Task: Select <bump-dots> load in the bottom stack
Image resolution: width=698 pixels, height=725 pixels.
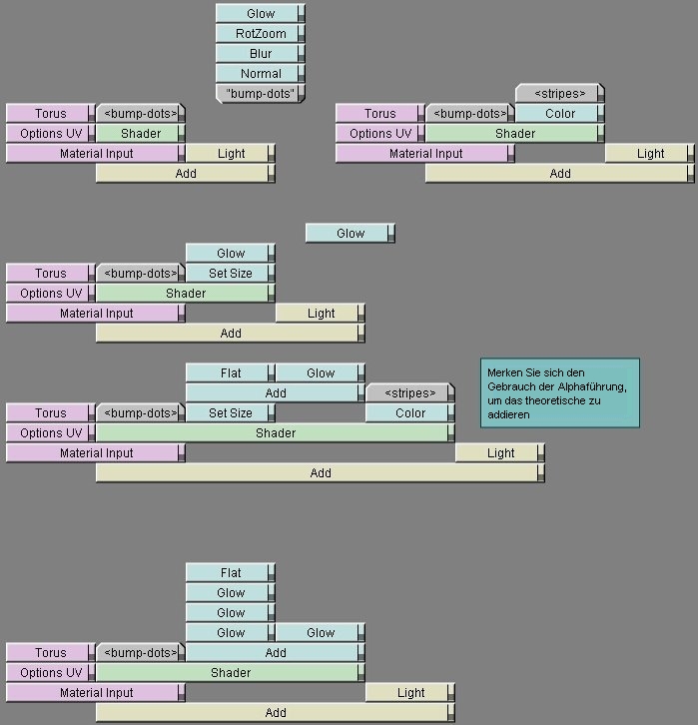Action: (x=141, y=652)
